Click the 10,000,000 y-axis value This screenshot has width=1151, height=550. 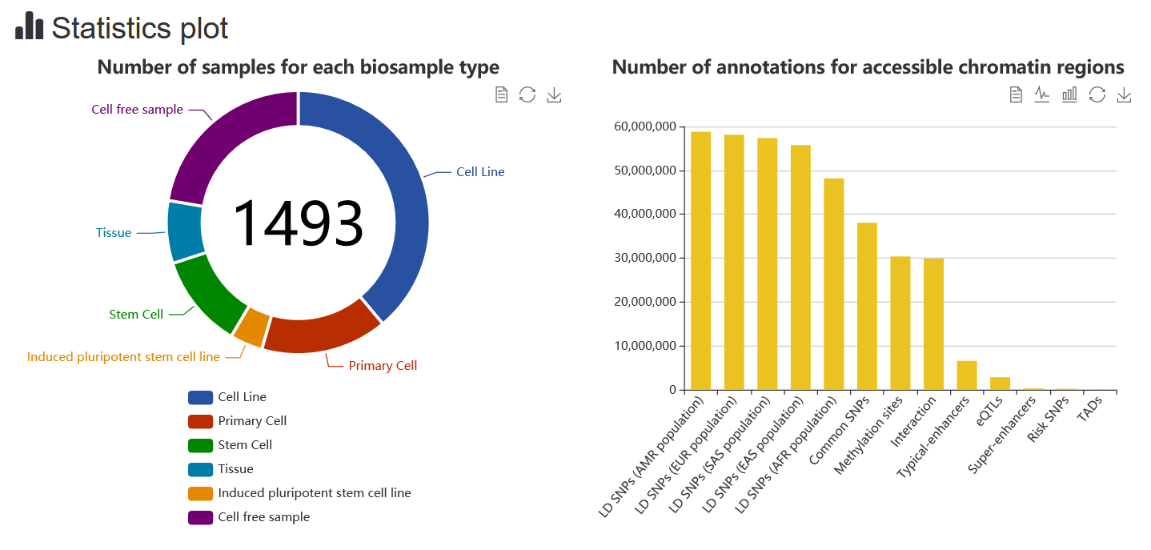[x=645, y=347]
